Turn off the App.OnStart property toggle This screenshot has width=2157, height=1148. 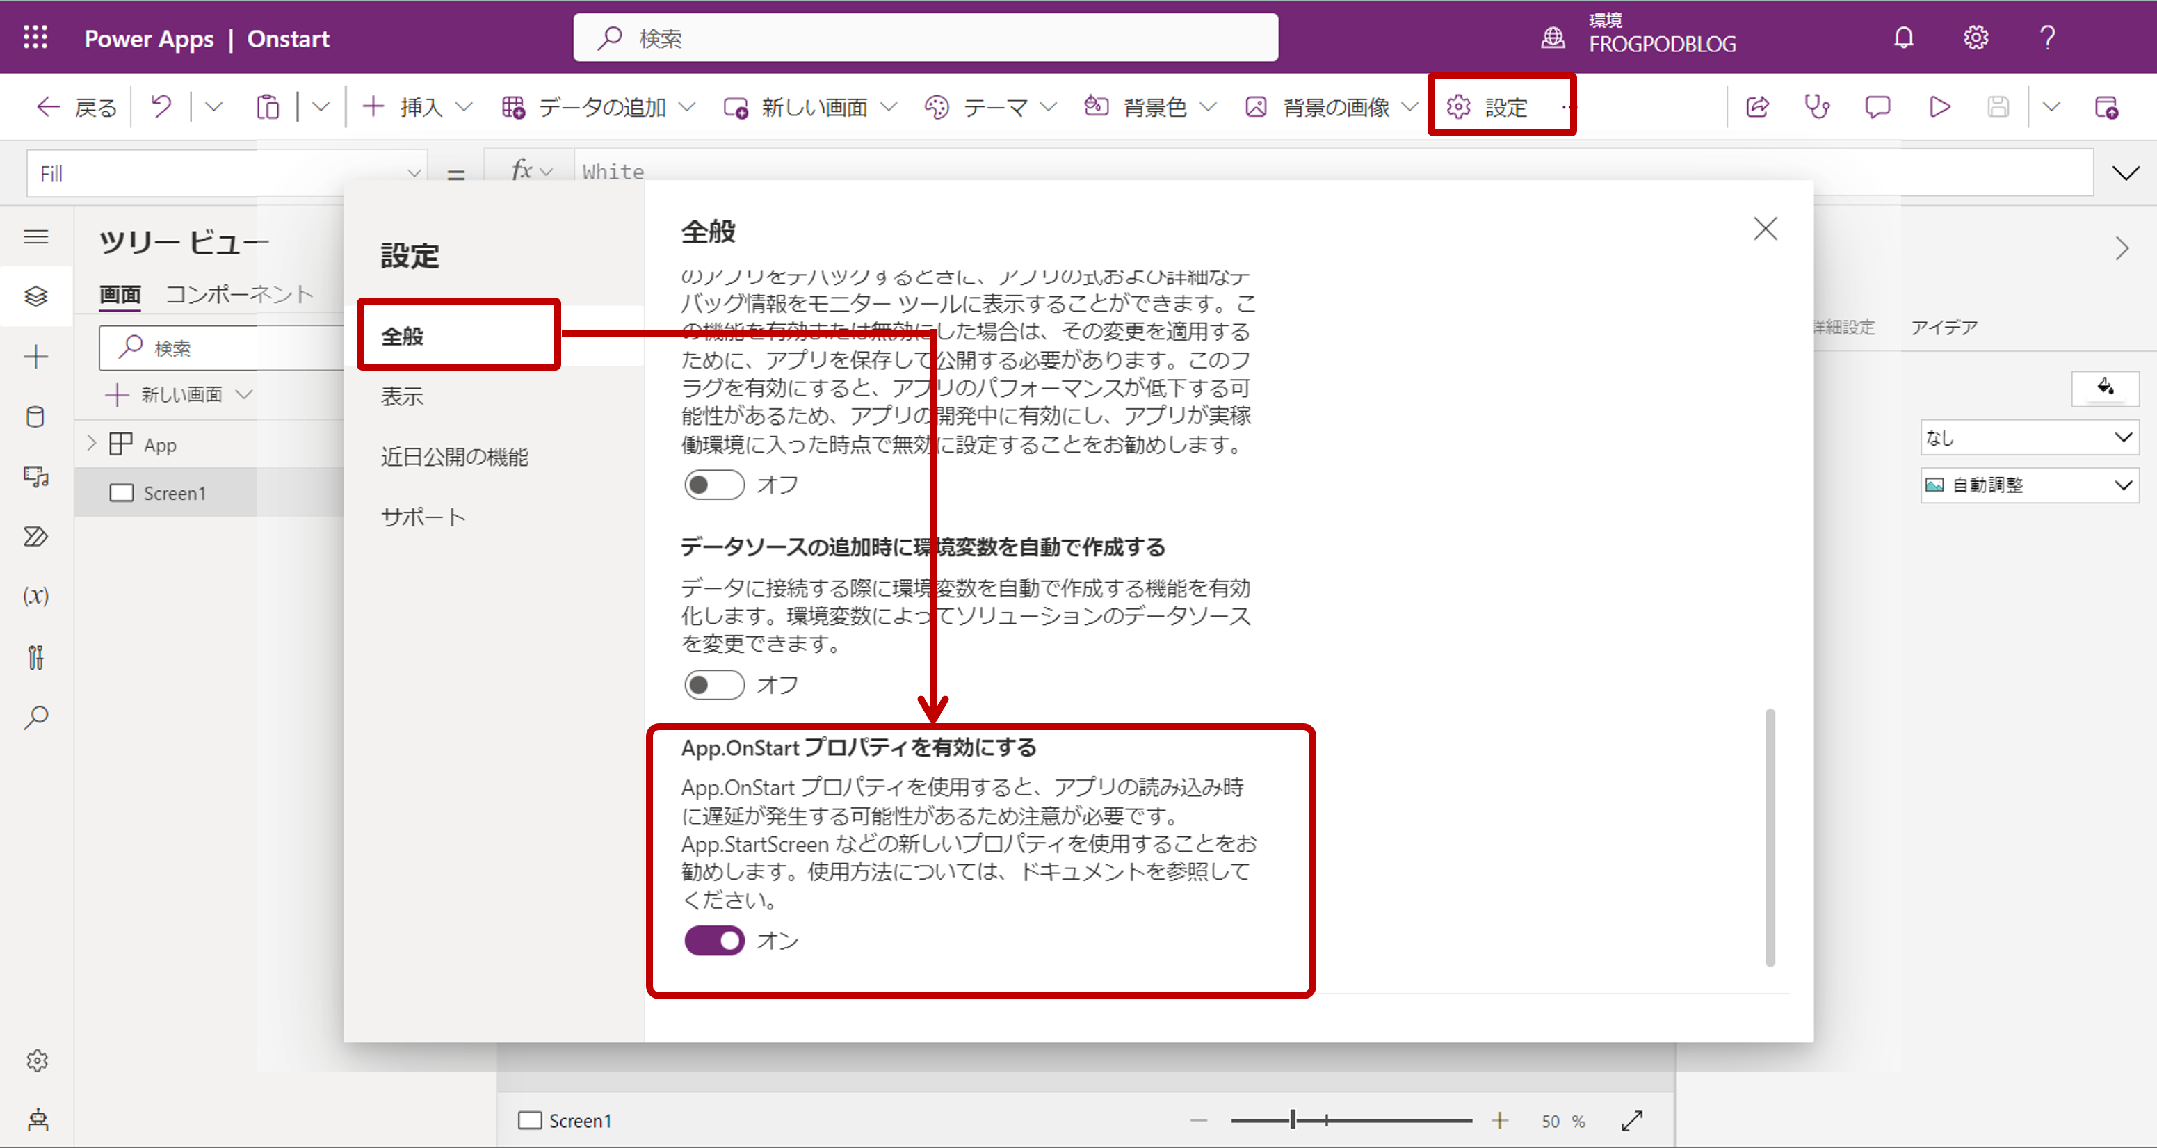(714, 940)
